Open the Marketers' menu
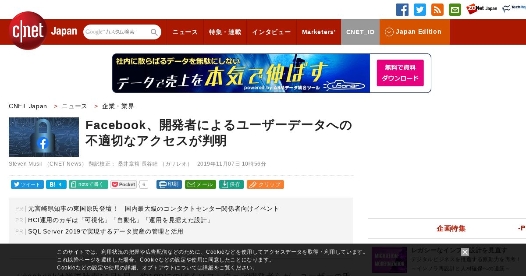The width and height of the screenshot is (526, 276). coord(319,32)
